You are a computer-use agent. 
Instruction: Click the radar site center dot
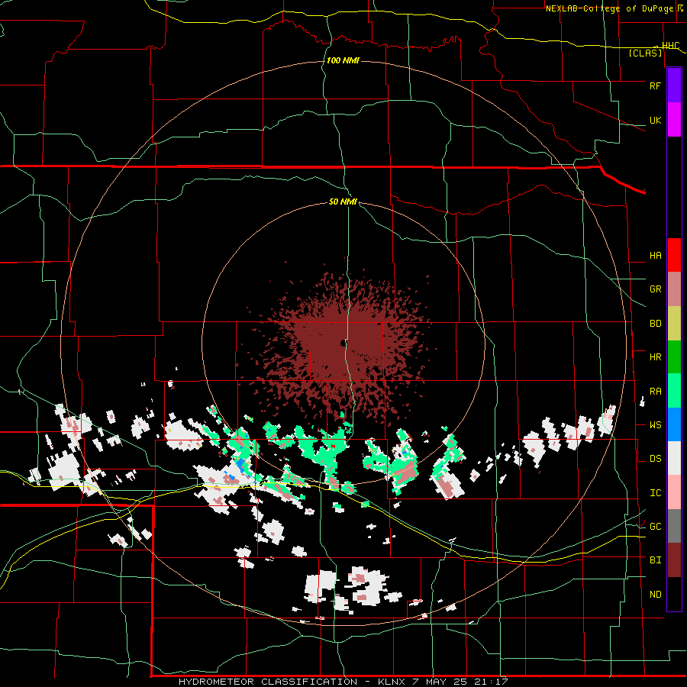click(x=342, y=343)
